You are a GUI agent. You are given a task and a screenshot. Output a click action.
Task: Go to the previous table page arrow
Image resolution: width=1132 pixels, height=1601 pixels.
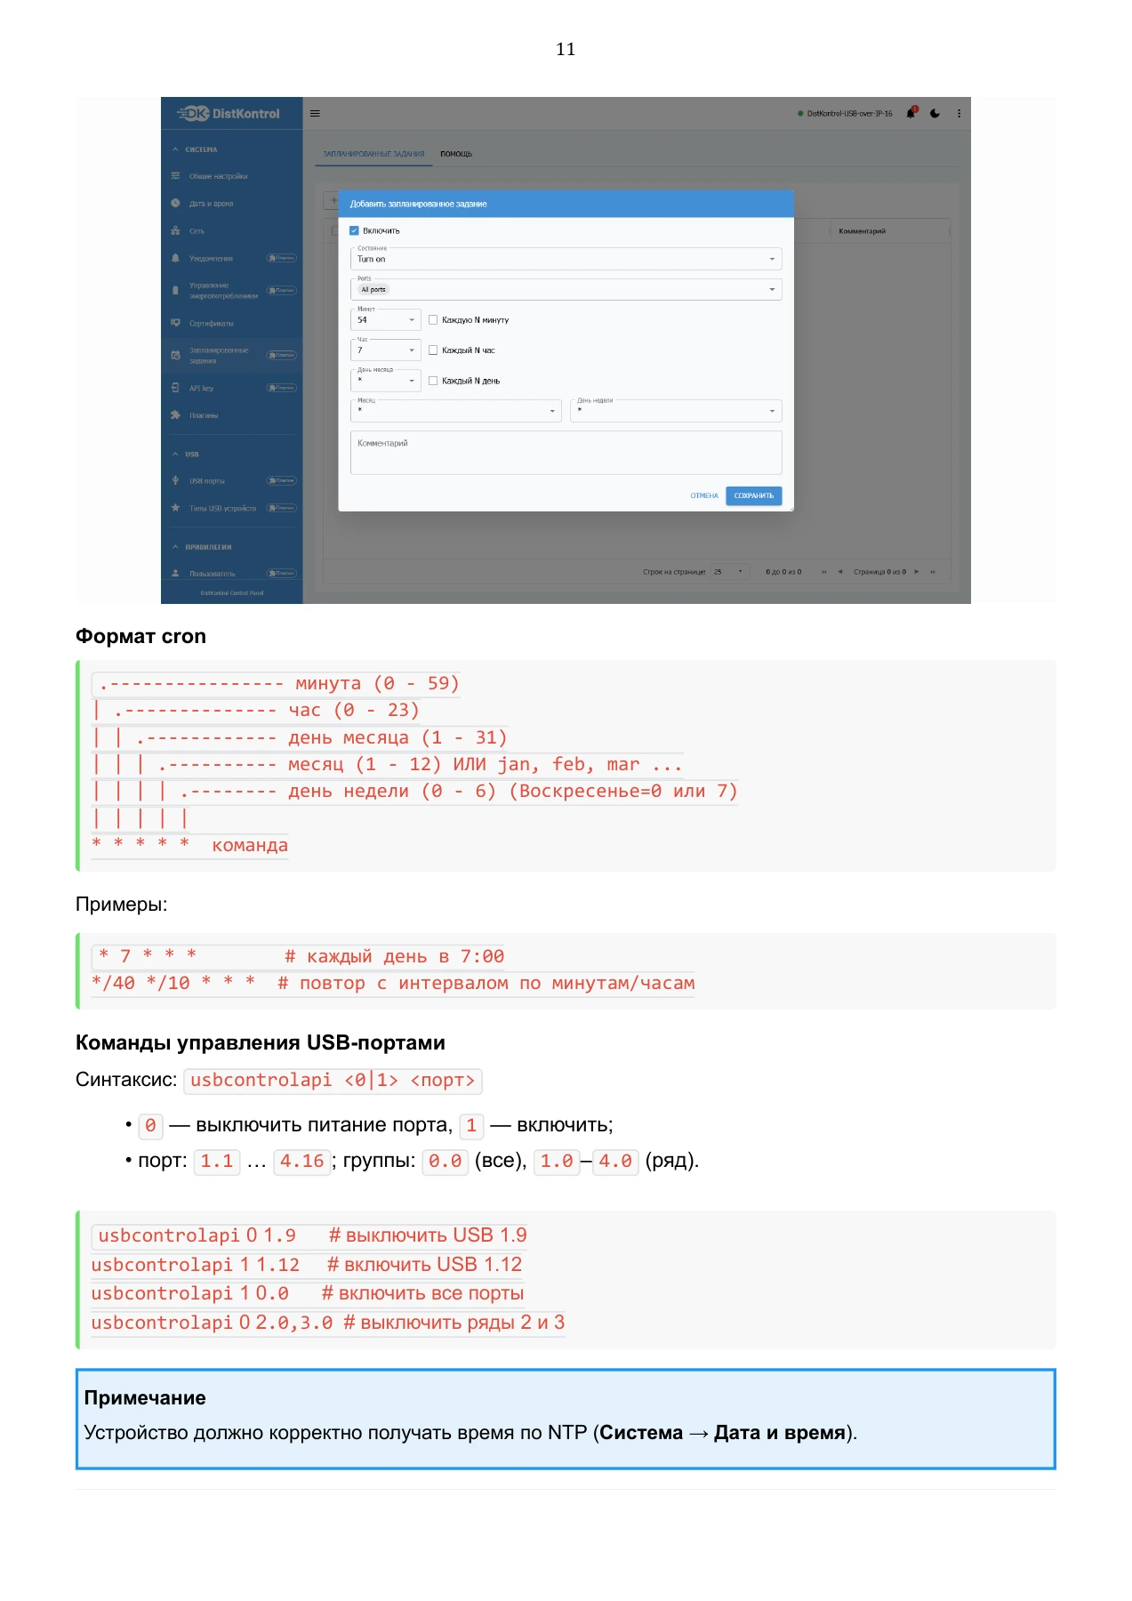(839, 572)
